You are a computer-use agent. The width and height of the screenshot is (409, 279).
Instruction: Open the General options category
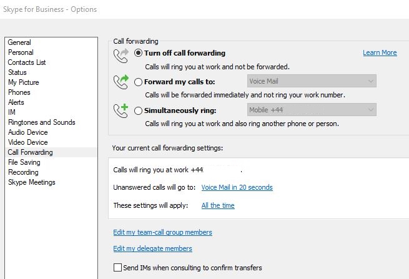click(19, 42)
